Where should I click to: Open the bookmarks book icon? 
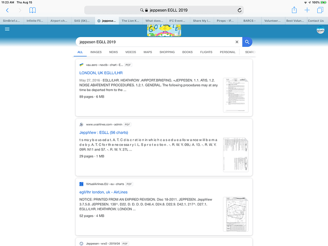32,10
